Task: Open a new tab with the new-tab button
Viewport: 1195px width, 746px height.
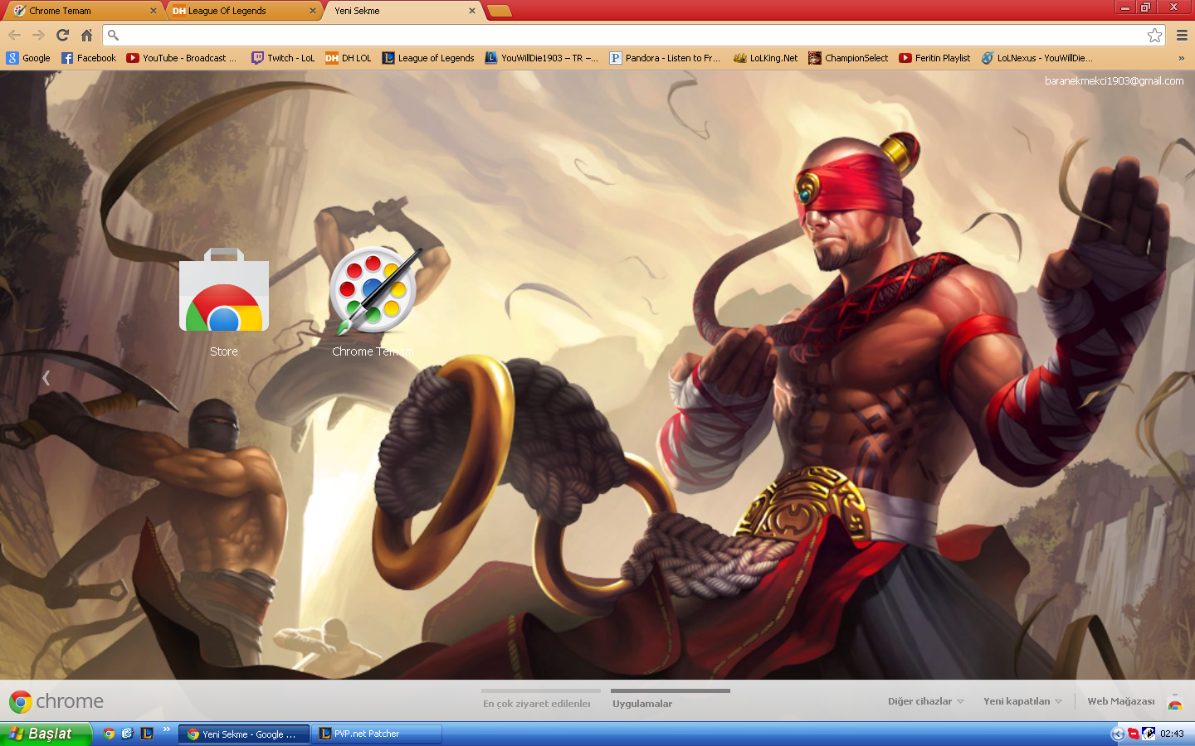Action: 500,11
